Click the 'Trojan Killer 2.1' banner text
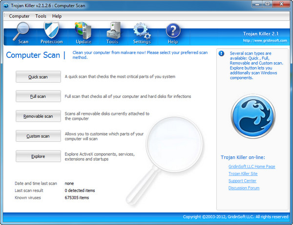The width and height of the screenshot is (293, 225). tap(261, 34)
